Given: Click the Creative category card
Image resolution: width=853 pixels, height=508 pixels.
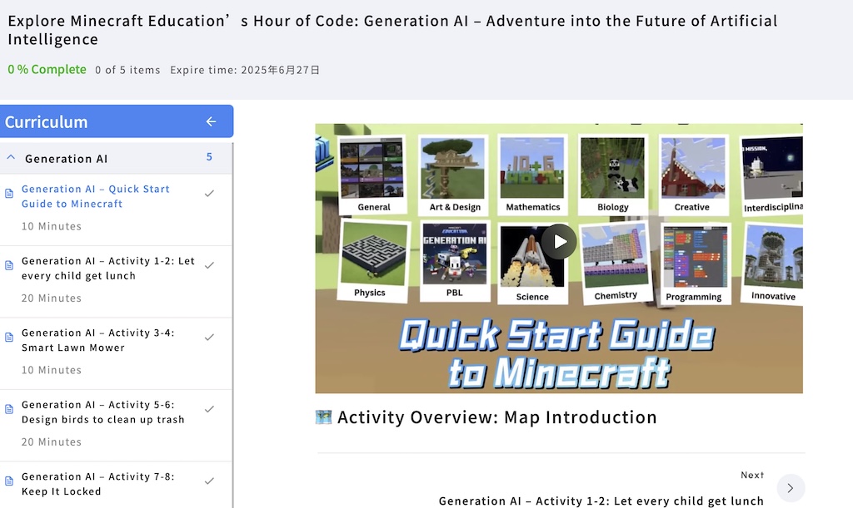Looking at the screenshot, I should pyautogui.click(x=692, y=175).
